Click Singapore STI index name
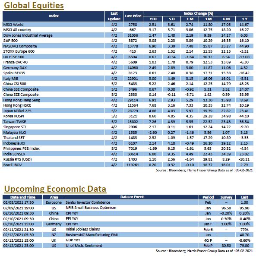This screenshot has width=256, height=256. [15, 126]
